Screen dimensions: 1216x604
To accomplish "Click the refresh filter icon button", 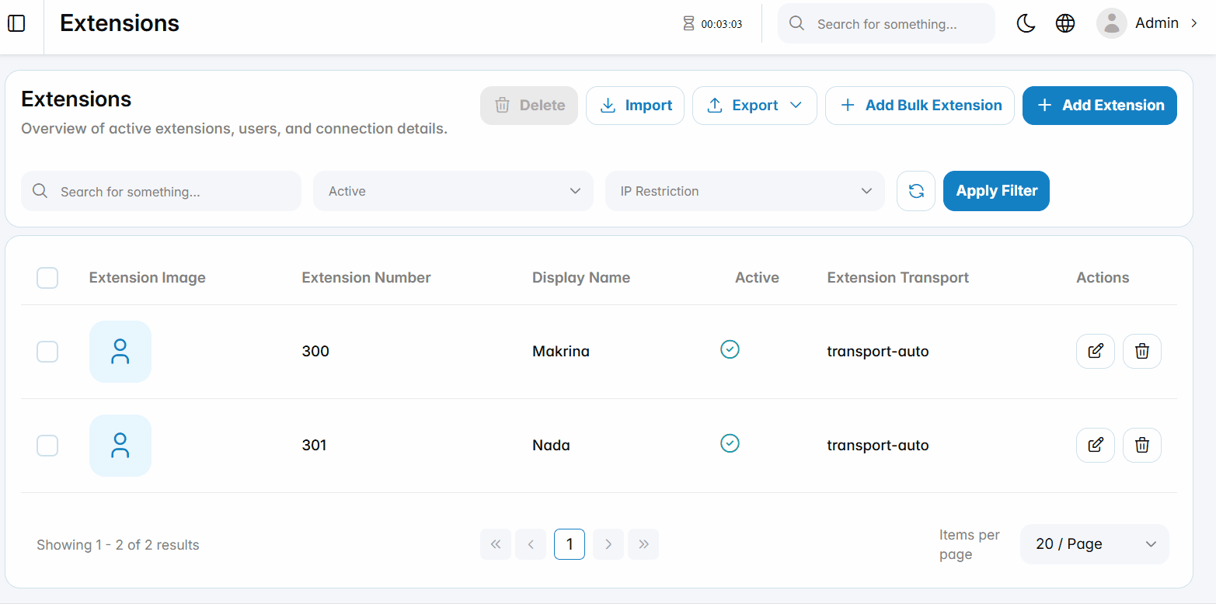I will point(916,191).
